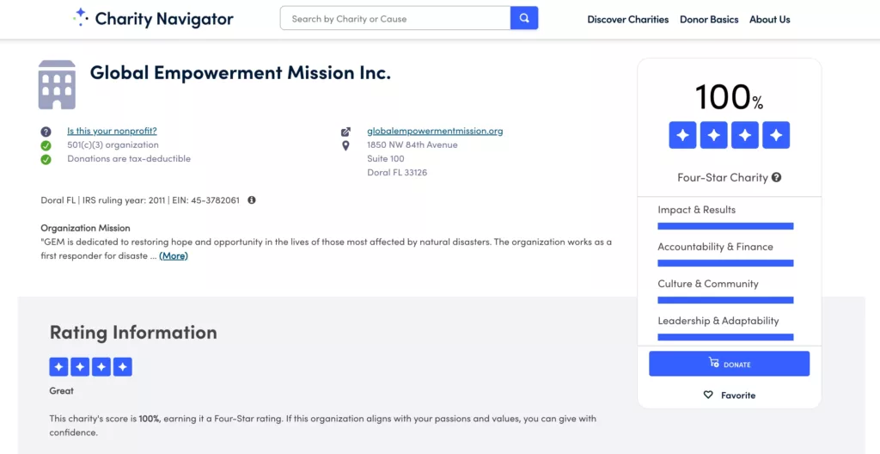Image resolution: width=880 pixels, height=454 pixels.
Task: Click the heart icon beside Favorite
Action: point(708,395)
